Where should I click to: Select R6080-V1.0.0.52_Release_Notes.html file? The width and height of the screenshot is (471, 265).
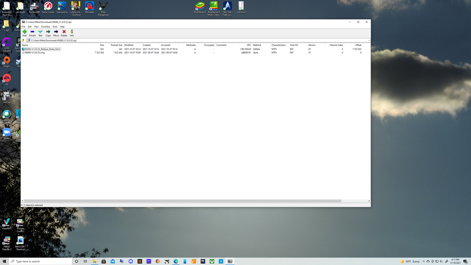pyautogui.click(x=42, y=49)
